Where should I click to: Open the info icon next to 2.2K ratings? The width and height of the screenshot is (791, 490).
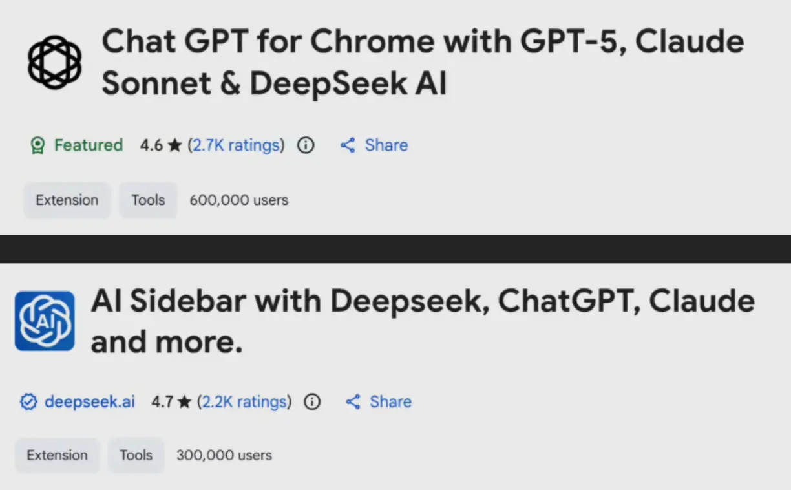[x=312, y=402]
